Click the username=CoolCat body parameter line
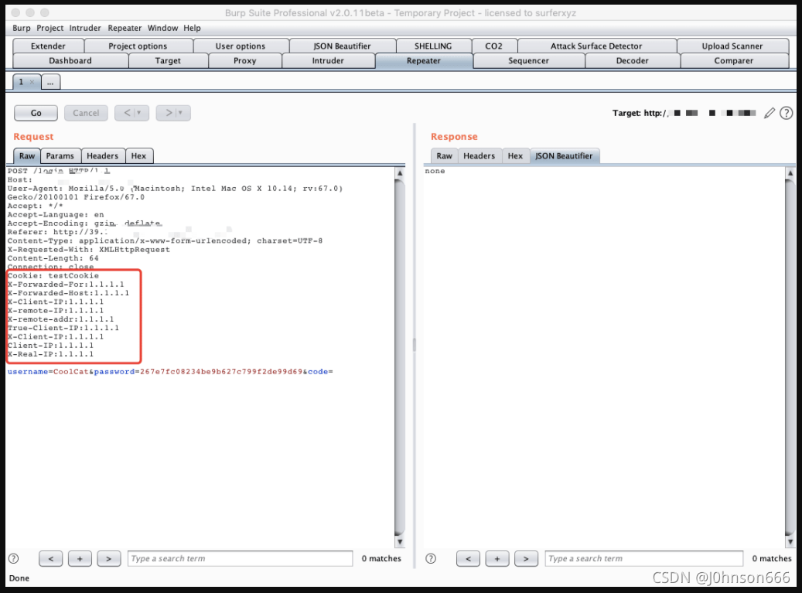Viewport: 802px width, 593px height. (170, 372)
